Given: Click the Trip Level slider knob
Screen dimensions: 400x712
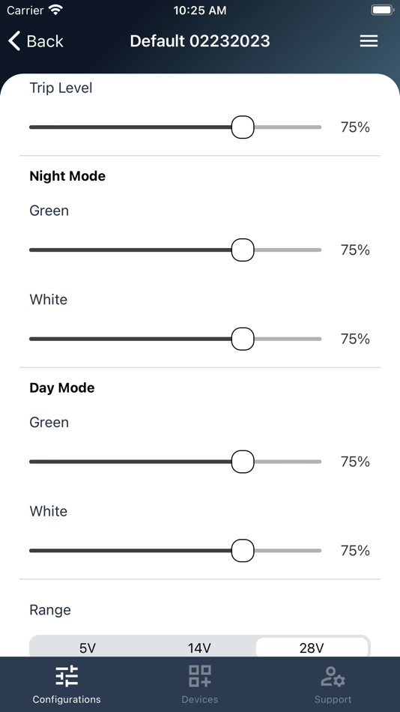Looking at the screenshot, I should coord(243,127).
